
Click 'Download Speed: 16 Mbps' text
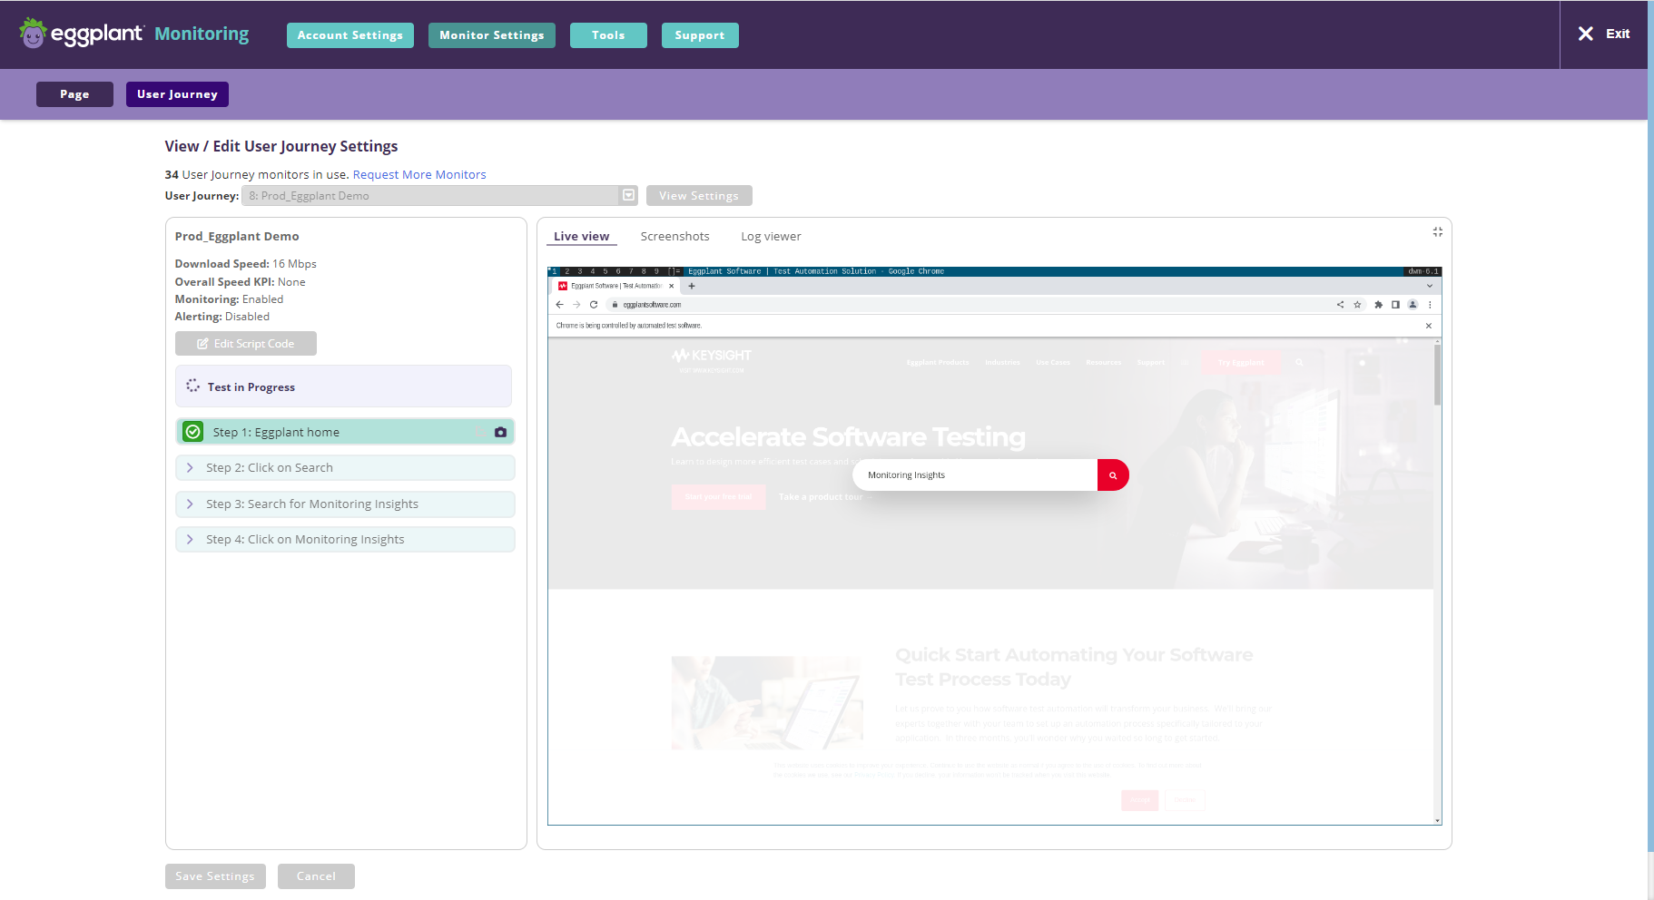[246, 264]
